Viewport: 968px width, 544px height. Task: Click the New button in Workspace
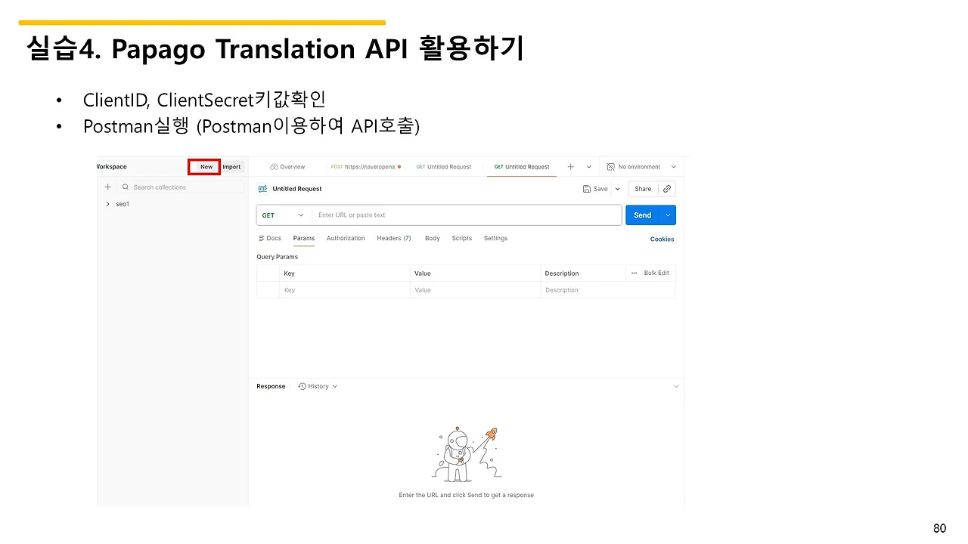coord(204,167)
